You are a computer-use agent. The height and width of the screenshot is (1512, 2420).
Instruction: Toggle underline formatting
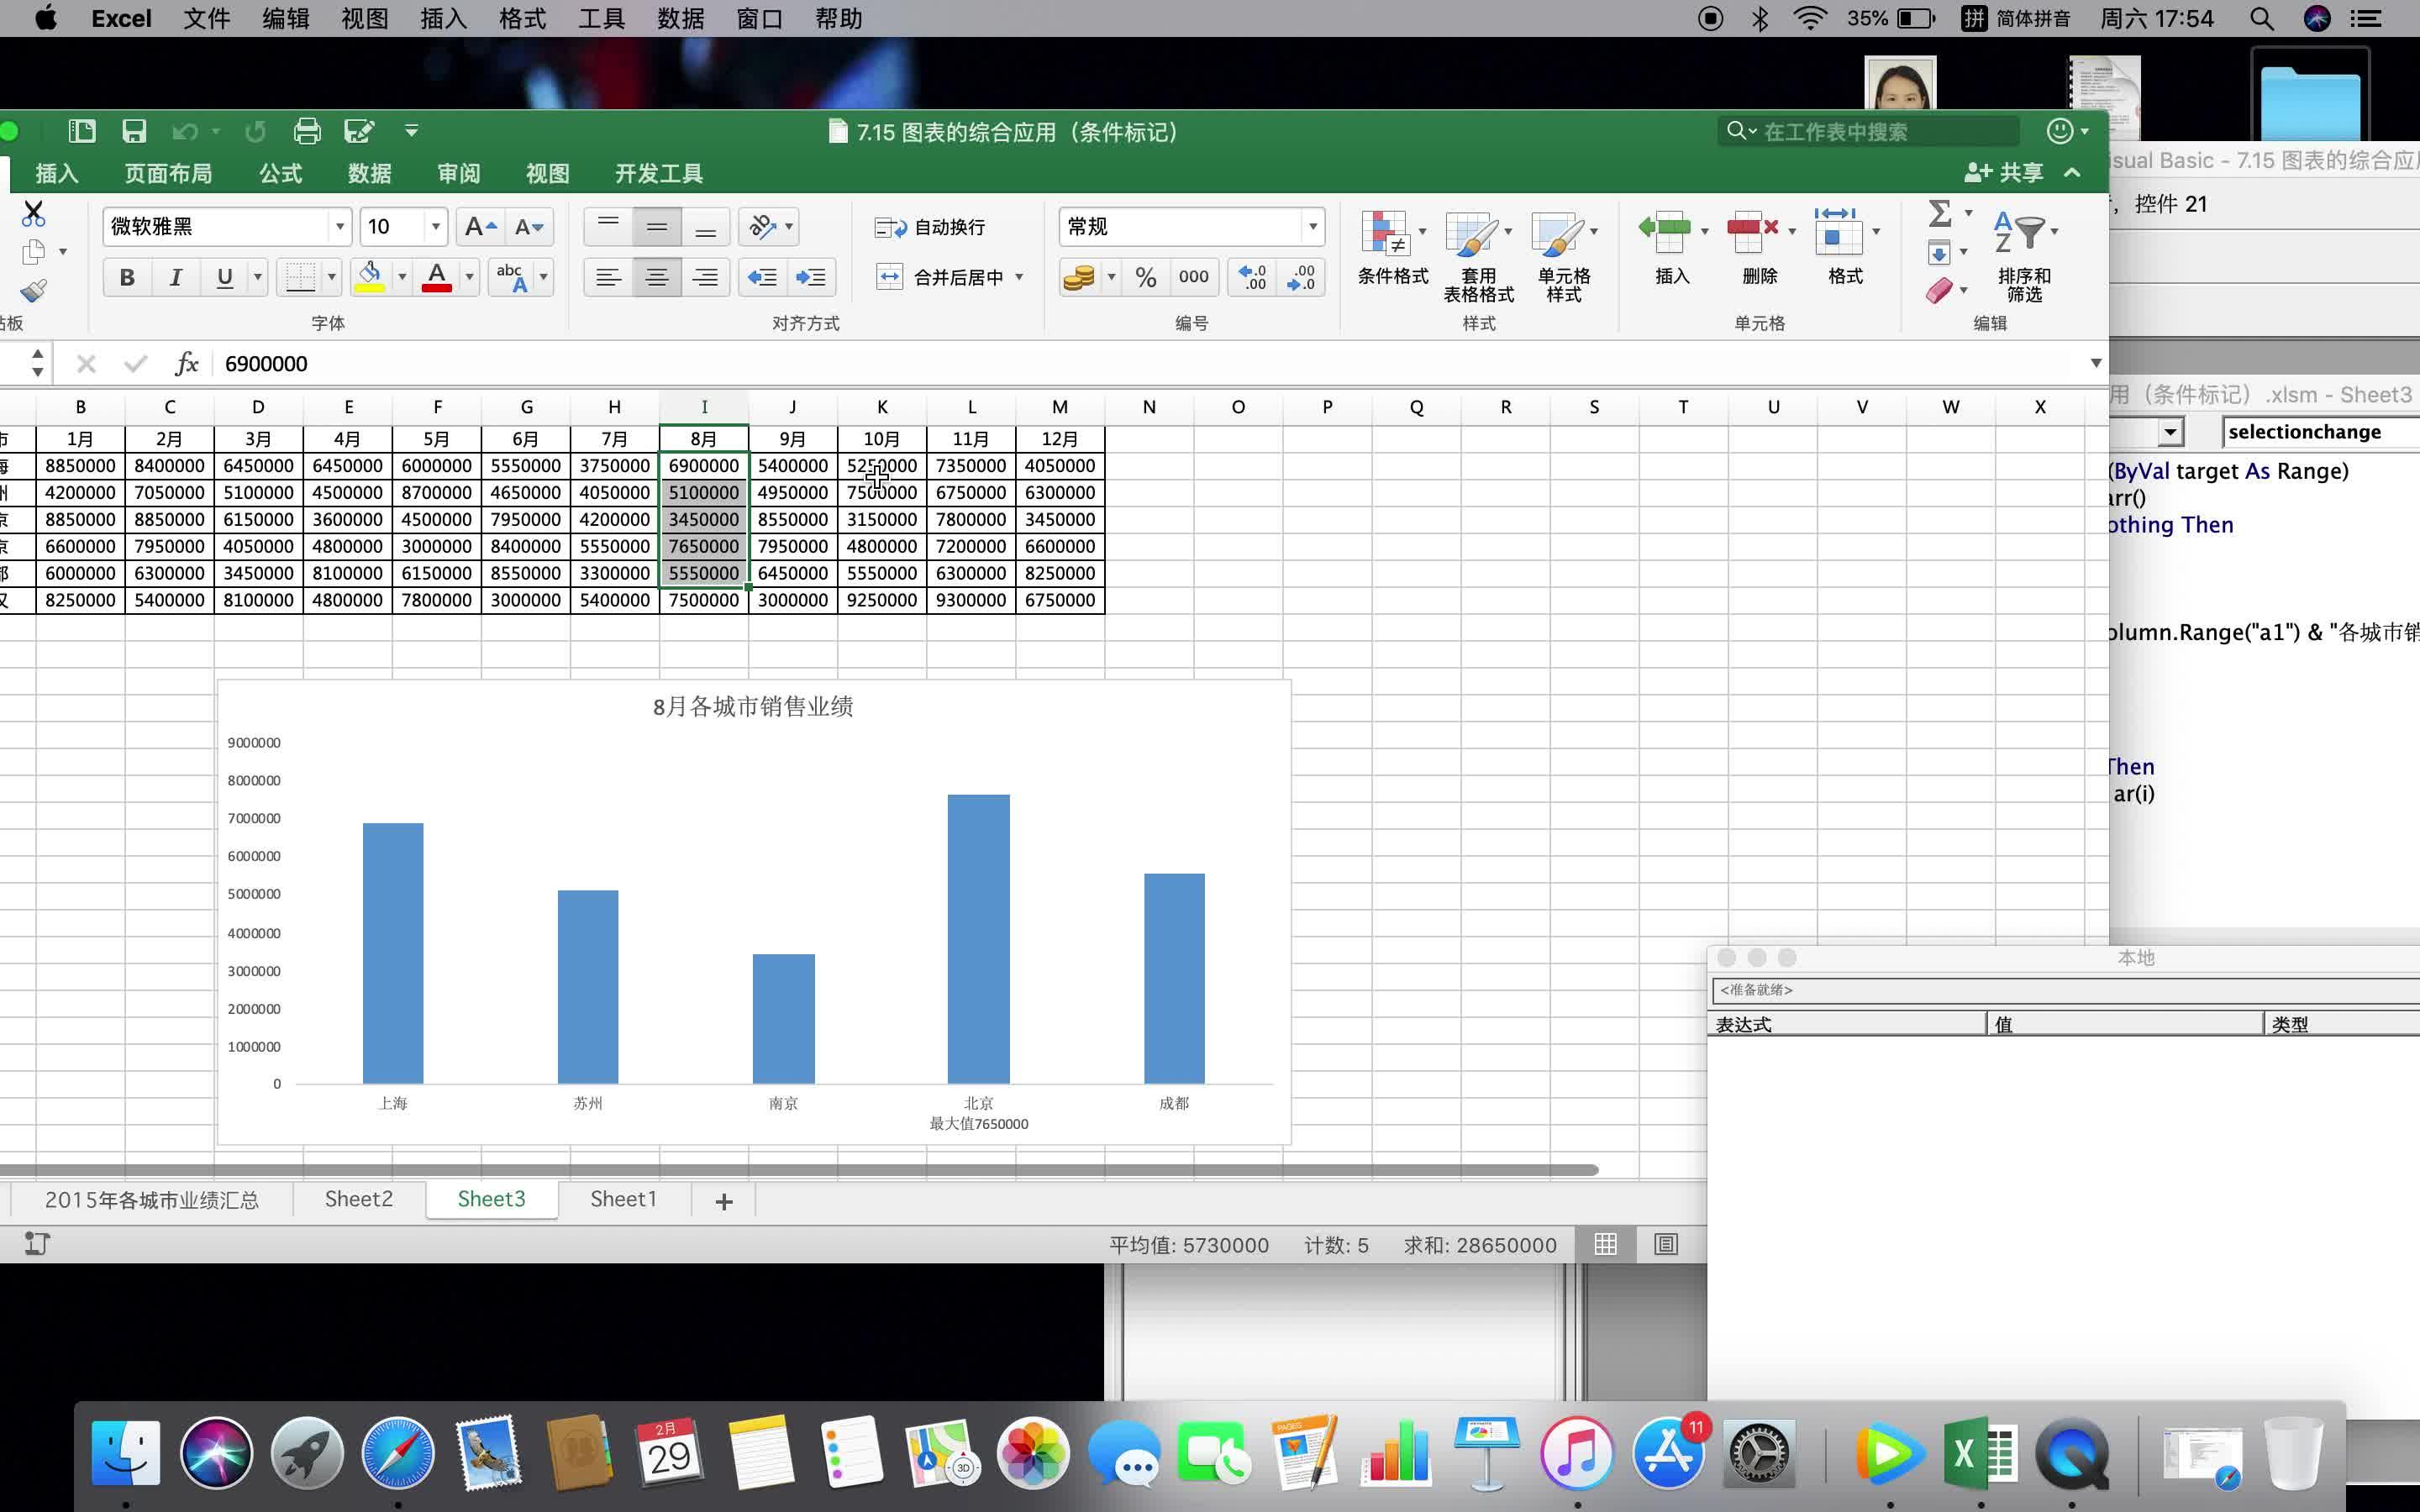coord(224,277)
